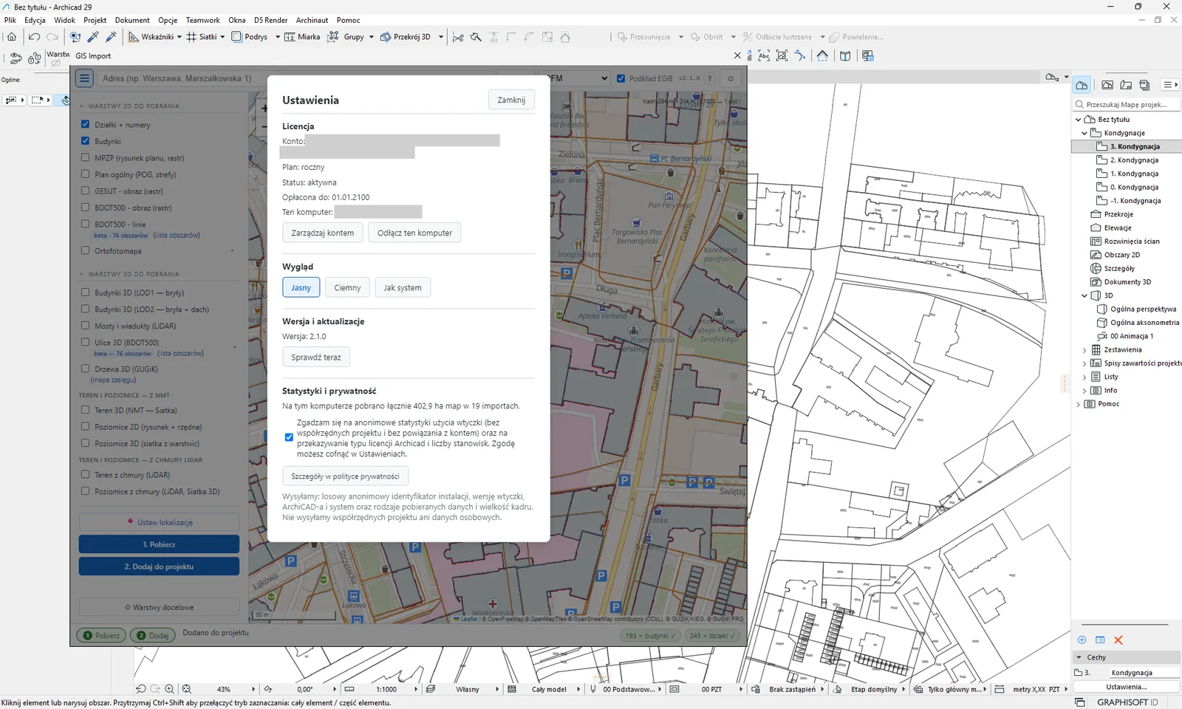
Task: Open the GIS panel hamburger menu
Action: click(84, 78)
